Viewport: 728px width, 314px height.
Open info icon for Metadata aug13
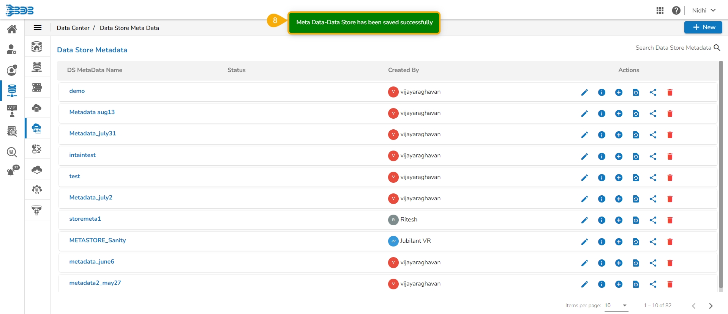[x=602, y=113]
